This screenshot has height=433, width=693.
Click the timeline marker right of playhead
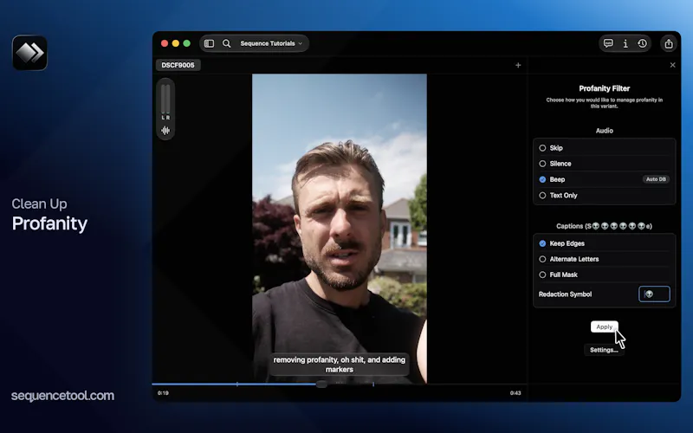pos(373,384)
